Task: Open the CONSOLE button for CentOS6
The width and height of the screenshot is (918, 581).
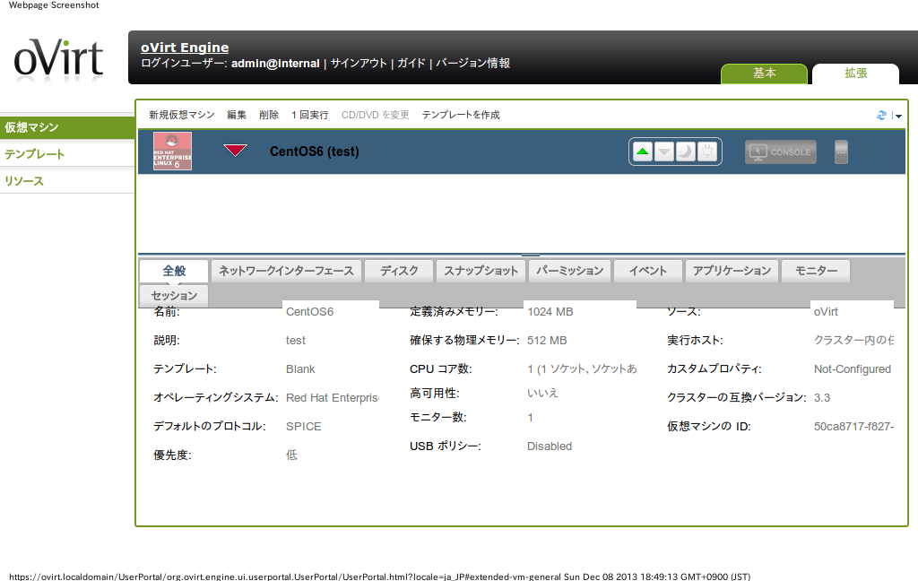Action: click(x=780, y=152)
